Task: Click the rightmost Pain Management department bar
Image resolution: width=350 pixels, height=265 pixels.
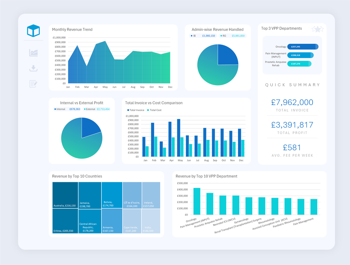Action: click(314, 207)
